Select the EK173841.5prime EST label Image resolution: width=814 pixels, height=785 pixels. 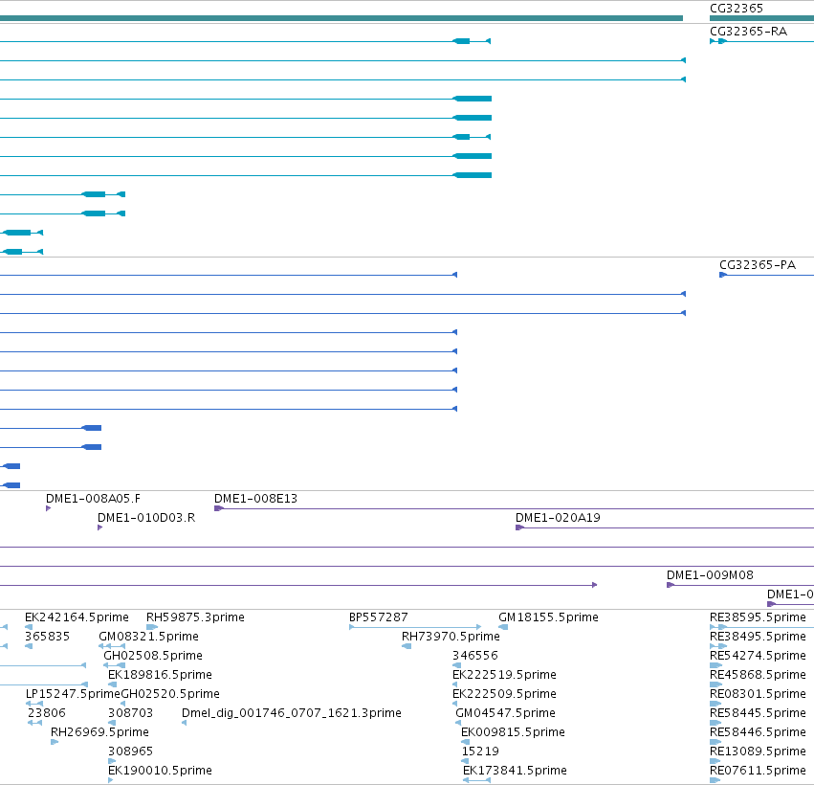click(515, 771)
